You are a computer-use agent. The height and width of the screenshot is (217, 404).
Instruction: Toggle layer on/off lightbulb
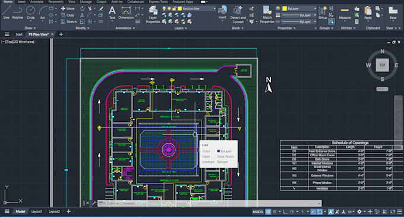click(x=164, y=8)
